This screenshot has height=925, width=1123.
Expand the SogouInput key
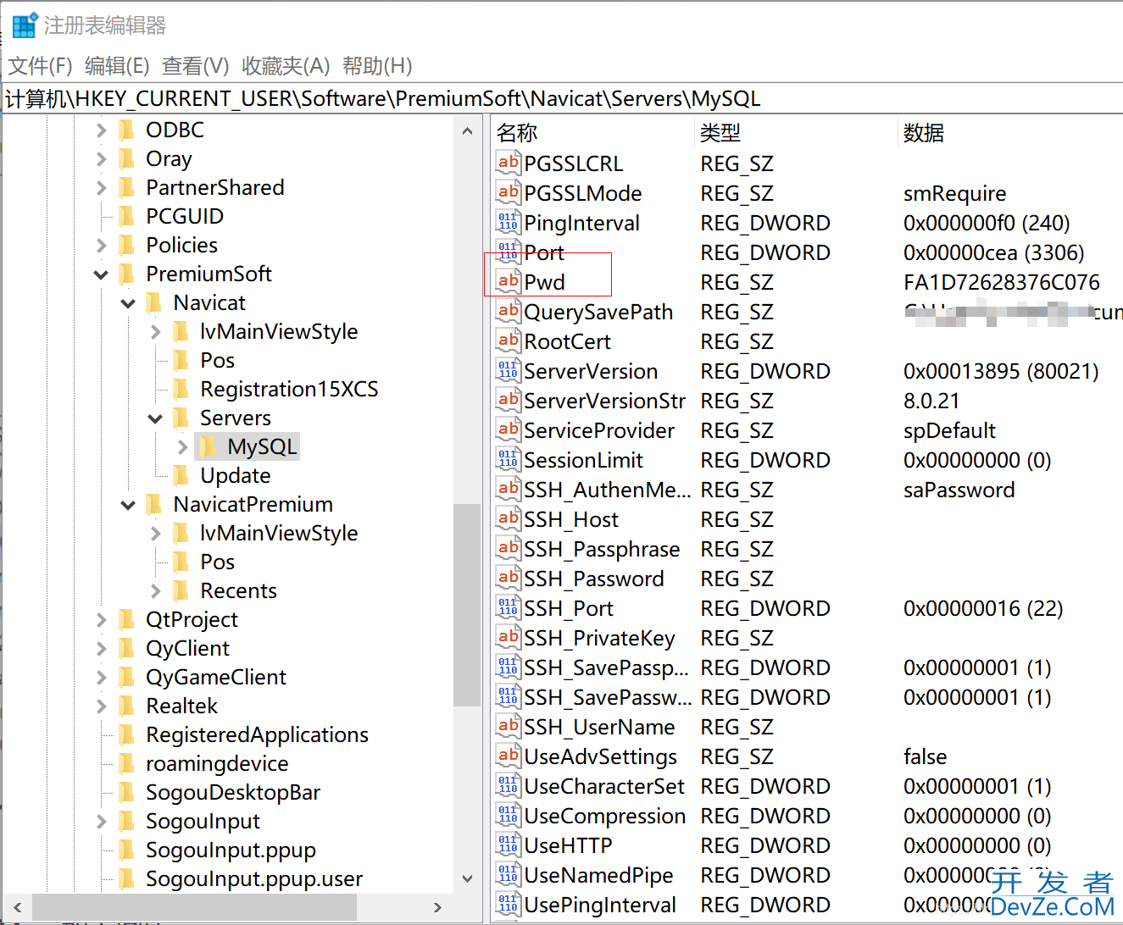pos(101,821)
